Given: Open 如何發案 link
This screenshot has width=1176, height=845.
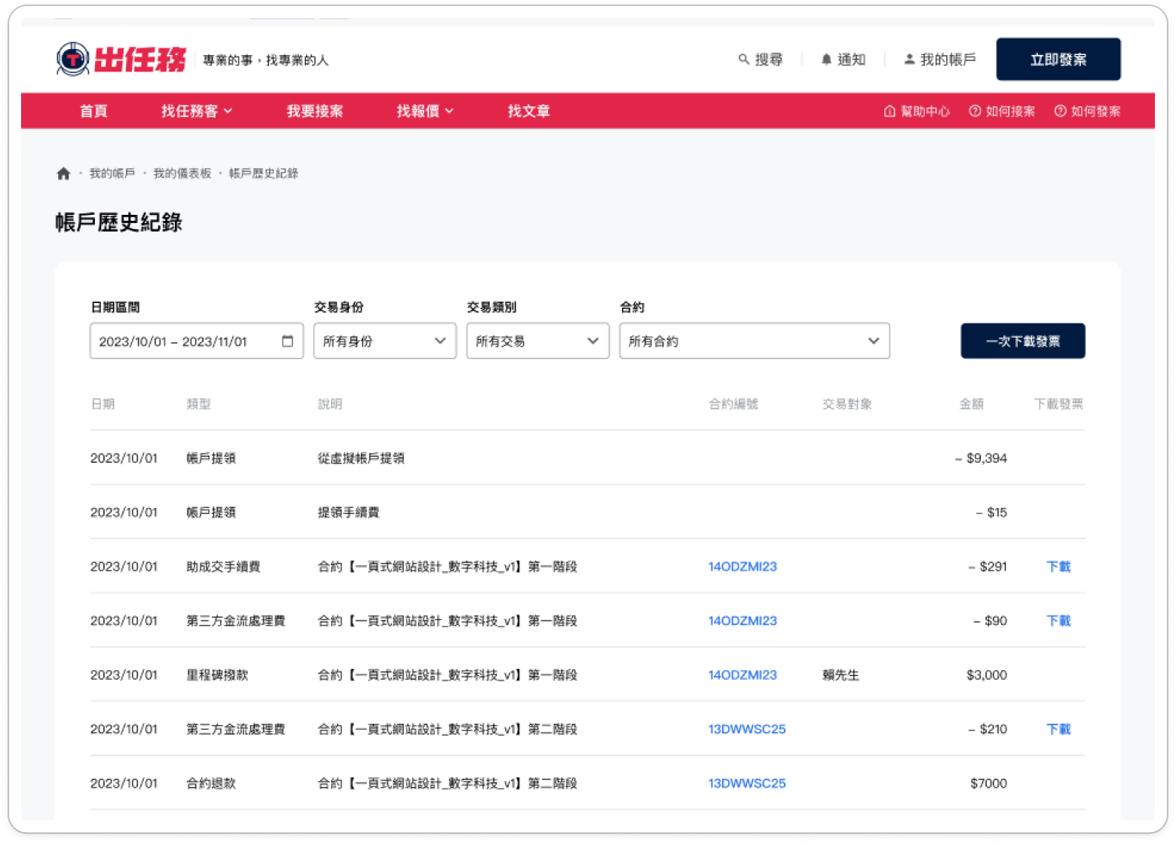Looking at the screenshot, I should (x=1095, y=112).
